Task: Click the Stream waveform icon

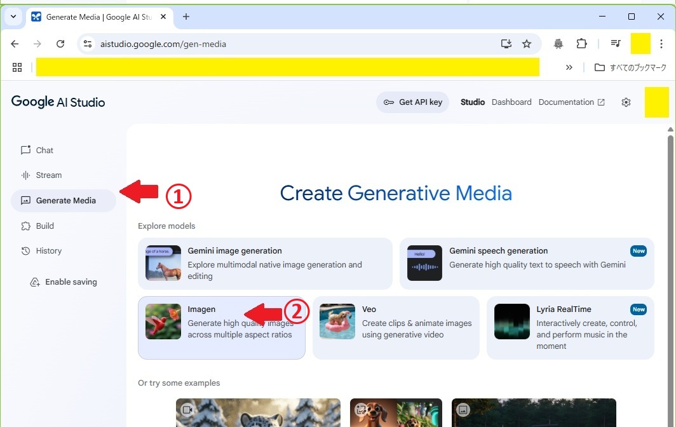Action: [x=26, y=175]
